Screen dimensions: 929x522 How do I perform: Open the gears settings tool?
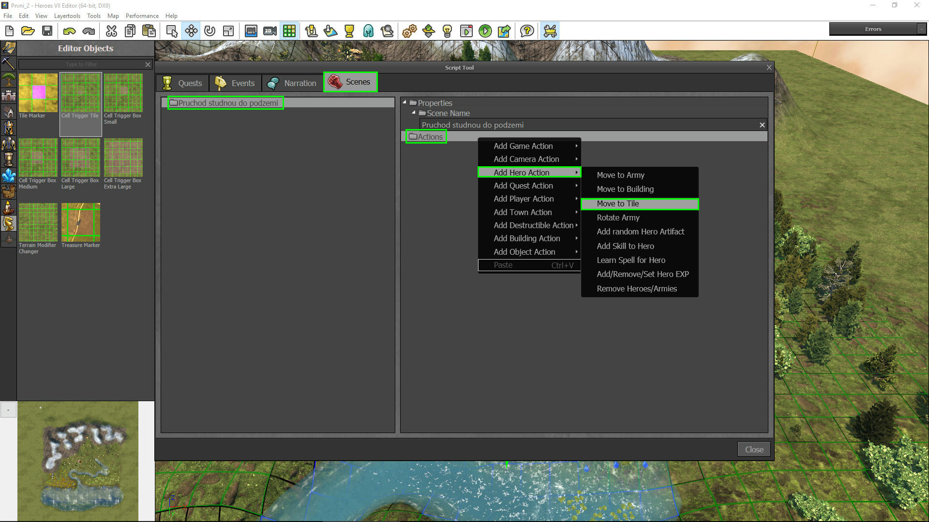pos(409,31)
